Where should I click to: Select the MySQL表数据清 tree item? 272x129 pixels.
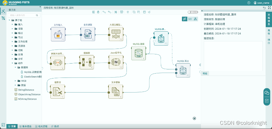click(x=31, y=72)
